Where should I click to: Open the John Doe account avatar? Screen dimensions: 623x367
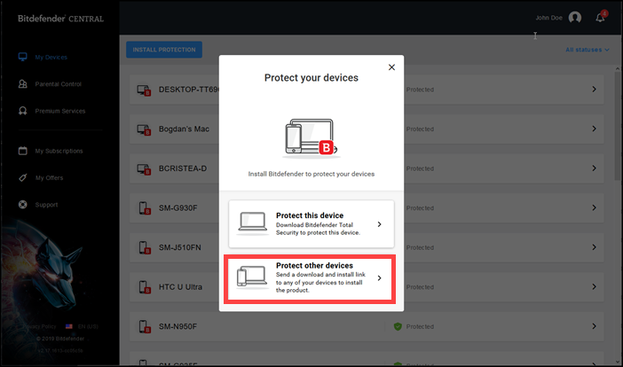pos(574,18)
